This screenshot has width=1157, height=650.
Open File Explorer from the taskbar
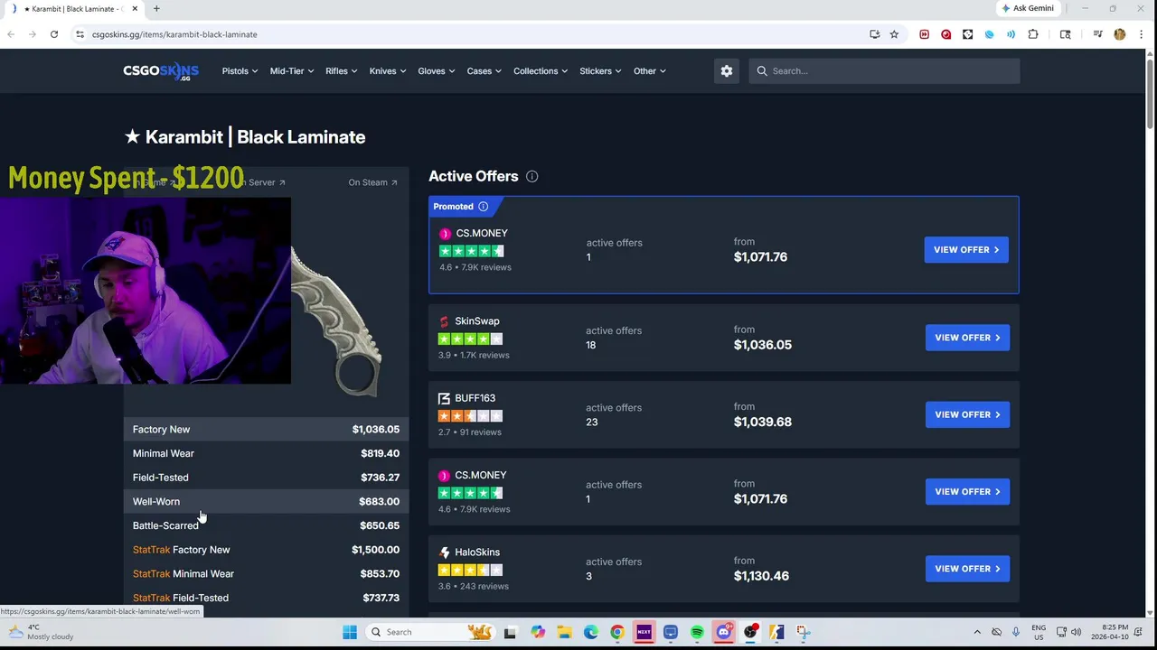tap(564, 632)
